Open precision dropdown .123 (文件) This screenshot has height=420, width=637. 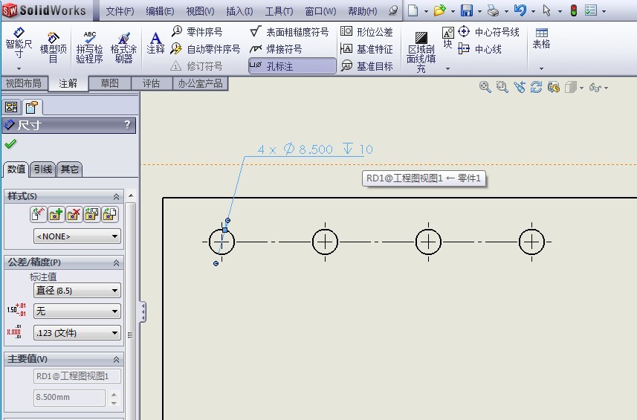pyautogui.click(x=77, y=333)
